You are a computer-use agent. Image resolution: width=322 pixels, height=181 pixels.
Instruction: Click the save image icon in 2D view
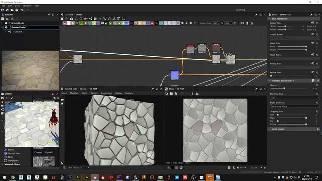click(171, 93)
